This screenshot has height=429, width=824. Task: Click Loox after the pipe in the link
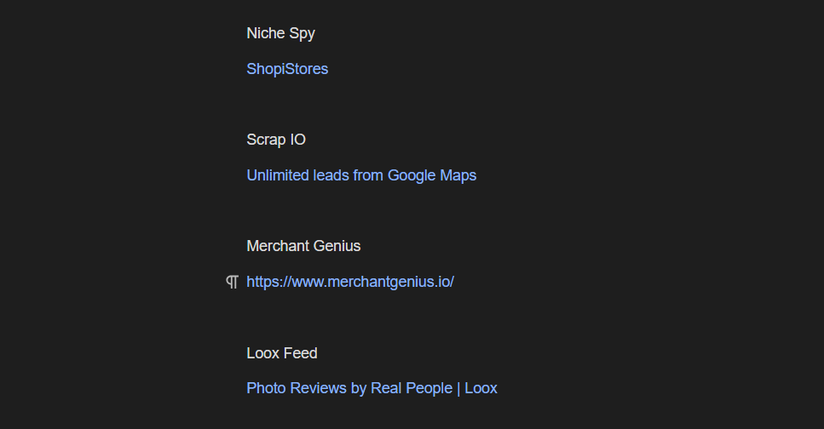[x=481, y=388]
